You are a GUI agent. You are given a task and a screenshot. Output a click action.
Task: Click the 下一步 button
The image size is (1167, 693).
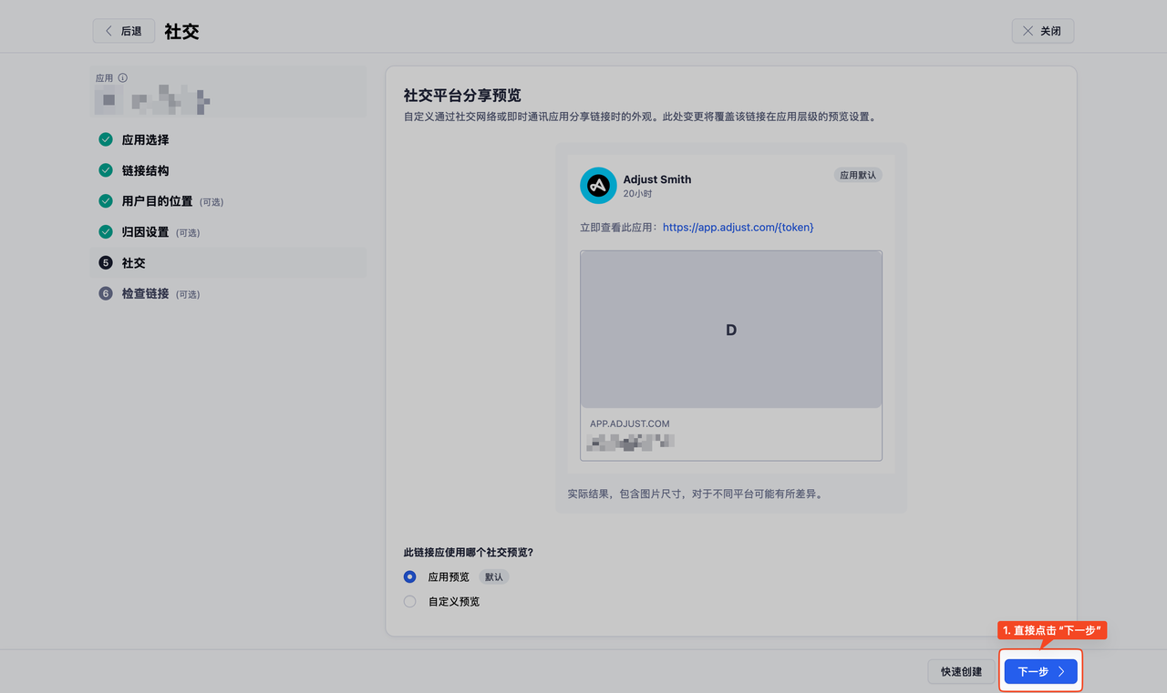[1040, 671]
